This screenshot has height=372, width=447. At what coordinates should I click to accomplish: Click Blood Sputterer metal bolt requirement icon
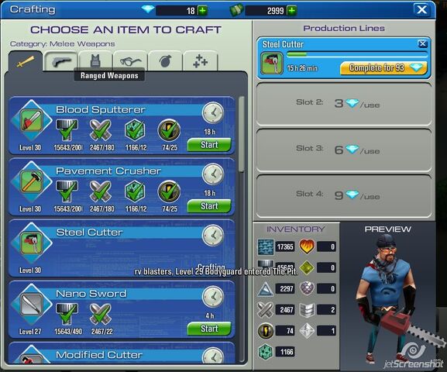[67, 130]
